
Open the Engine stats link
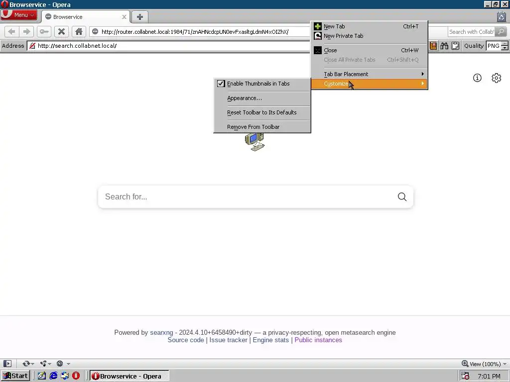click(270, 340)
